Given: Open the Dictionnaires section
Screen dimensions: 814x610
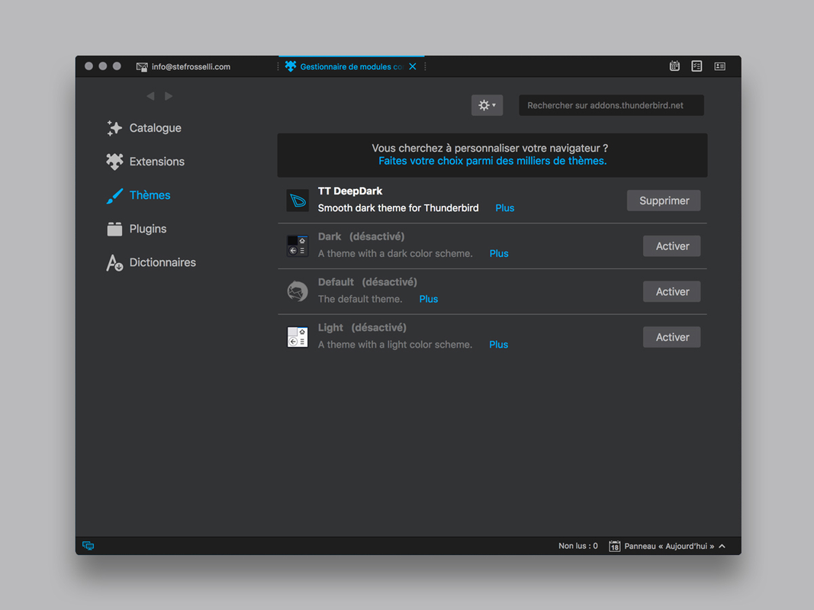Looking at the screenshot, I should [x=151, y=262].
